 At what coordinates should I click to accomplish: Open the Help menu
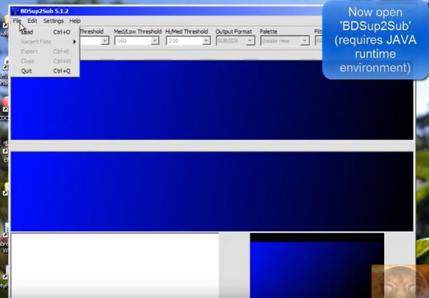[x=74, y=21]
